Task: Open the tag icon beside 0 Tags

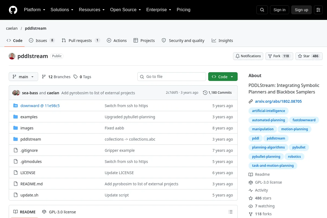Action: 75,77
